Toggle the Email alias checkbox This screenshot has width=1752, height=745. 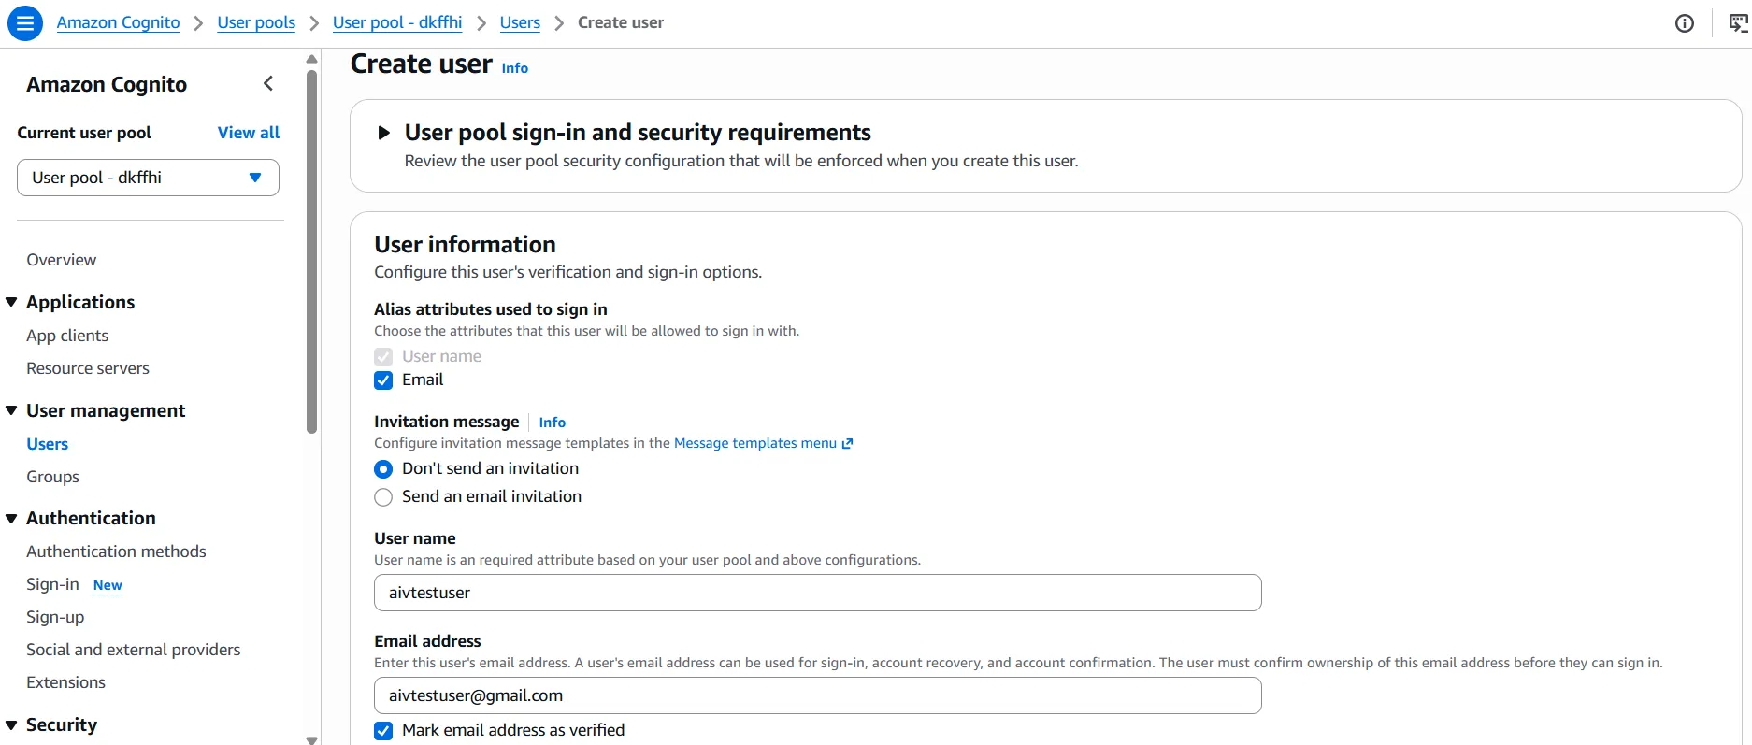click(x=383, y=380)
